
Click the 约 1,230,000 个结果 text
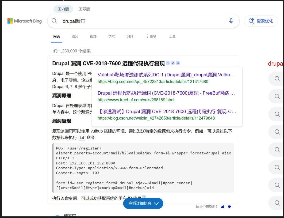(x=72, y=51)
